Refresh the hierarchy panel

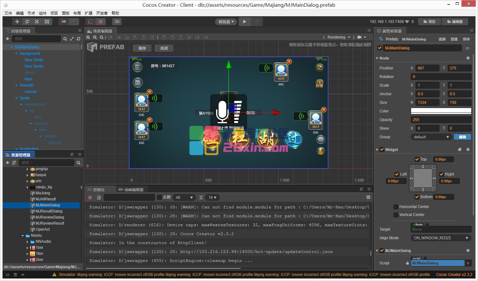point(78,39)
